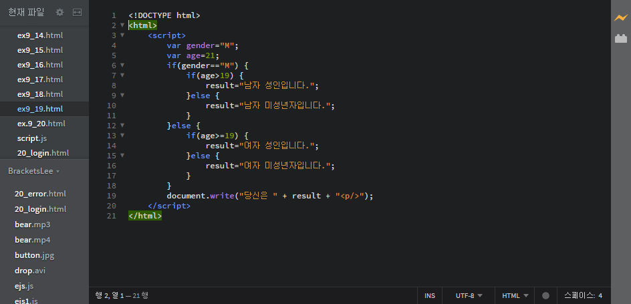Open Extension Manager brick icon
631x304 pixels.
click(x=621, y=39)
